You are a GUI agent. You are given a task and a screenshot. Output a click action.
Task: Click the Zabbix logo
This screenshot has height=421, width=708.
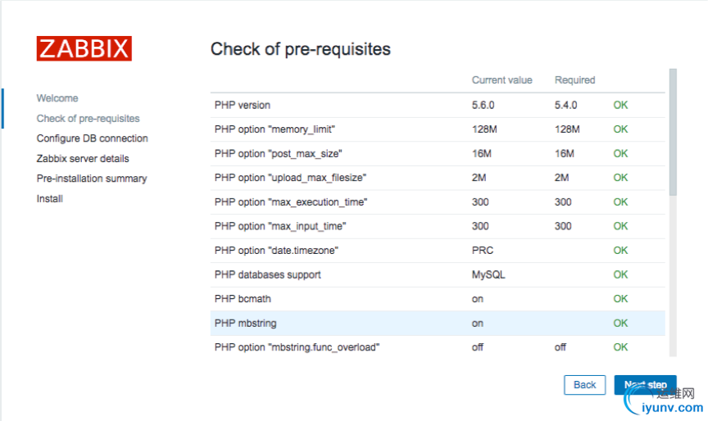(84, 48)
